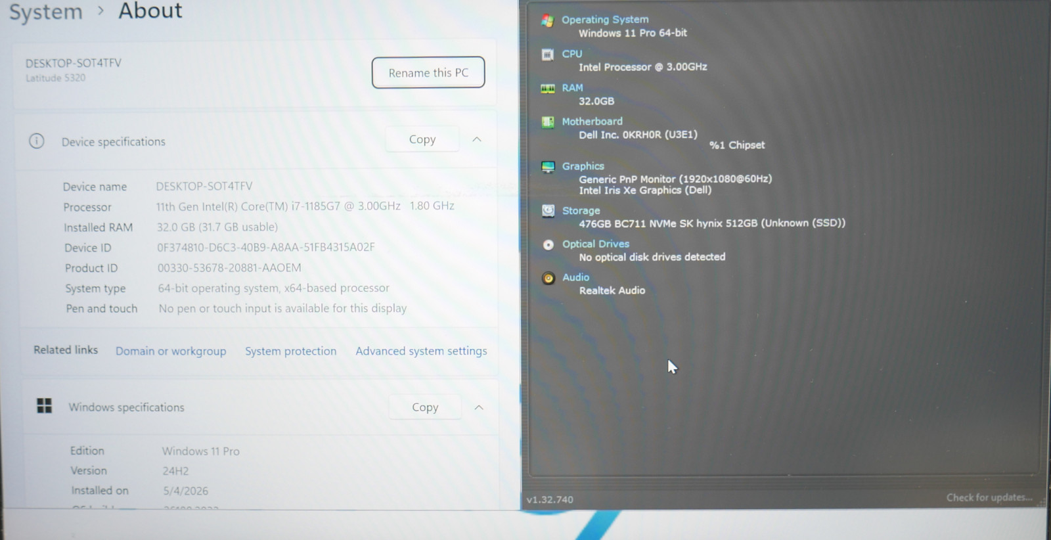
Task: Click Intel Iris Xe Graphics (Dell) line
Action: coord(645,191)
